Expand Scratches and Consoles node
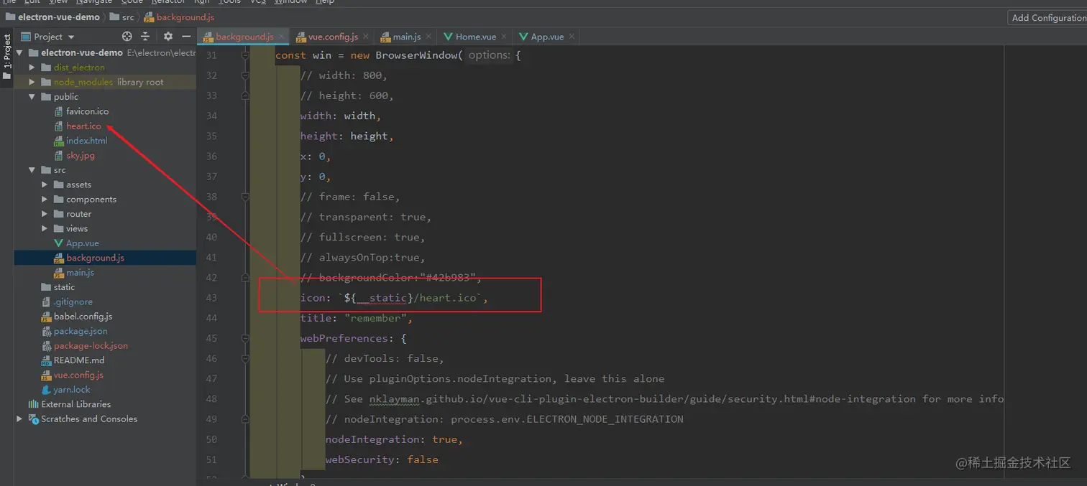 pos(19,419)
